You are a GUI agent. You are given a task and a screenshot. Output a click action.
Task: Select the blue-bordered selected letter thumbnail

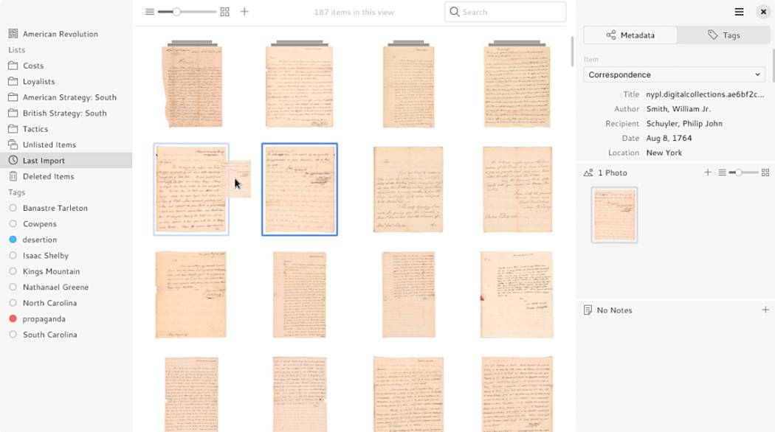300,189
